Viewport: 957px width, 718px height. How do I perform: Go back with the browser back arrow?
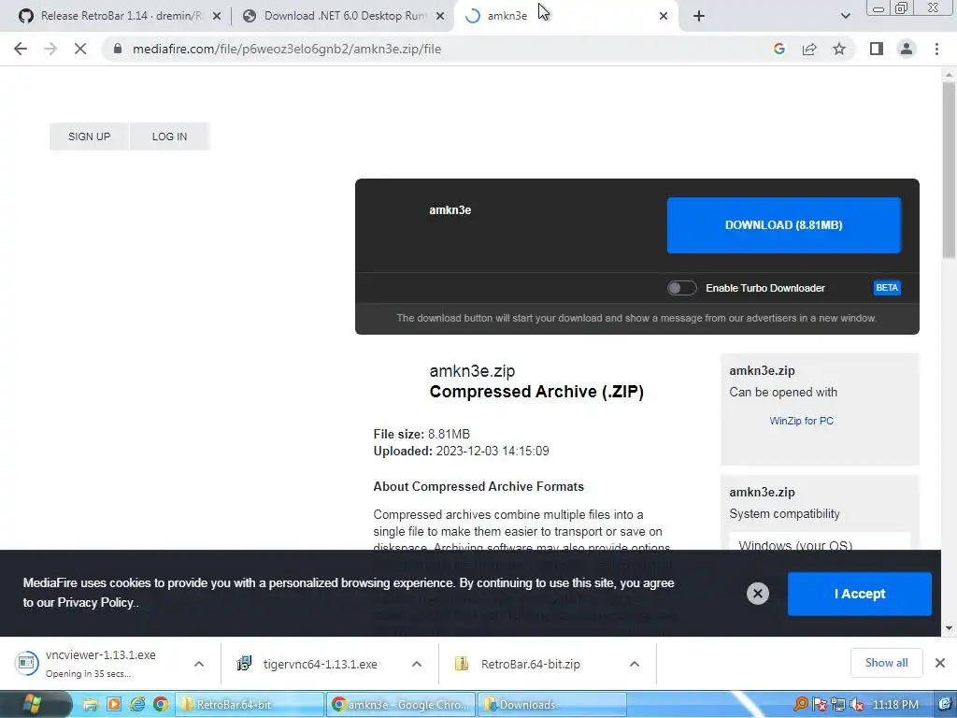(21, 49)
